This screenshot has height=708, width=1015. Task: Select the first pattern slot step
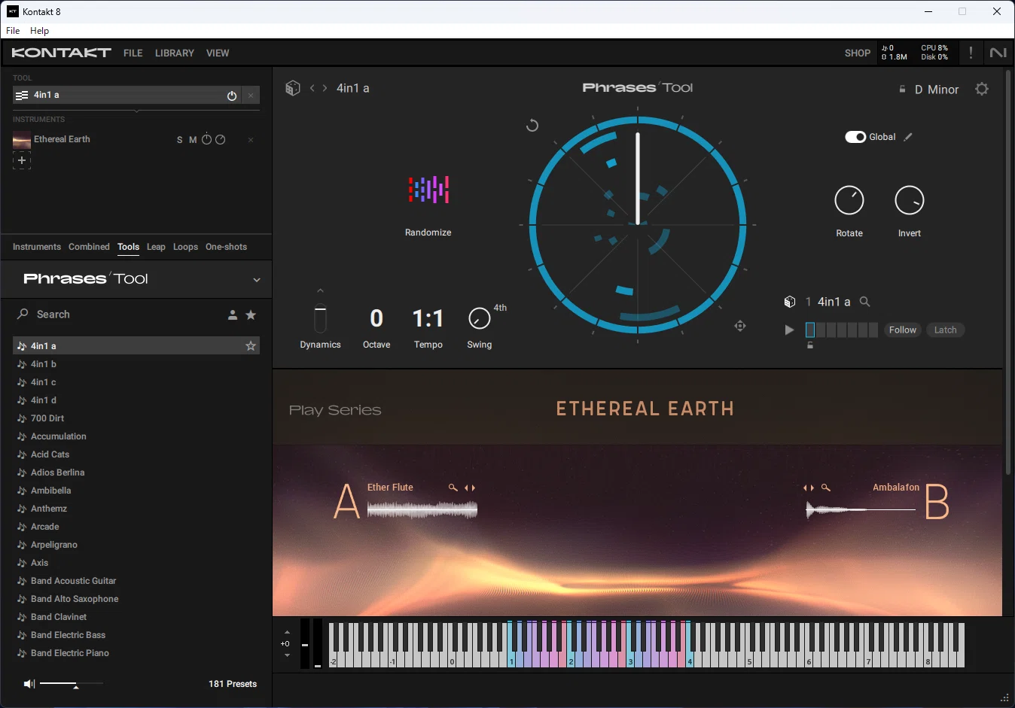[810, 330]
